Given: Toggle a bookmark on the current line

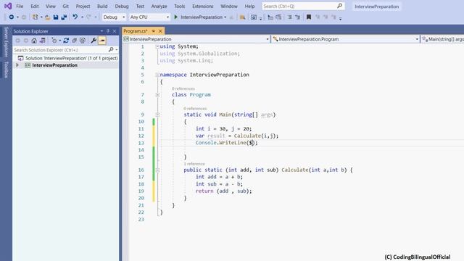Looking at the screenshot, I should click(x=309, y=17).
